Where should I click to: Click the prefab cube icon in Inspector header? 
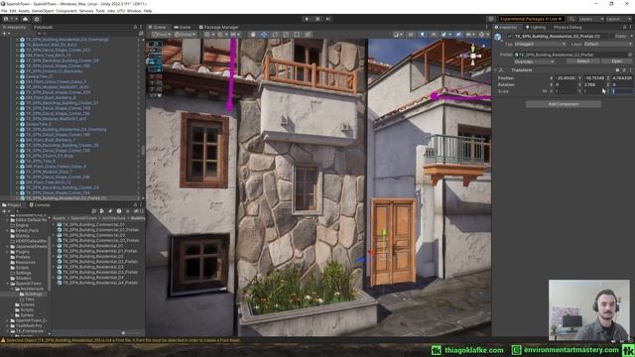click(498, 37)
